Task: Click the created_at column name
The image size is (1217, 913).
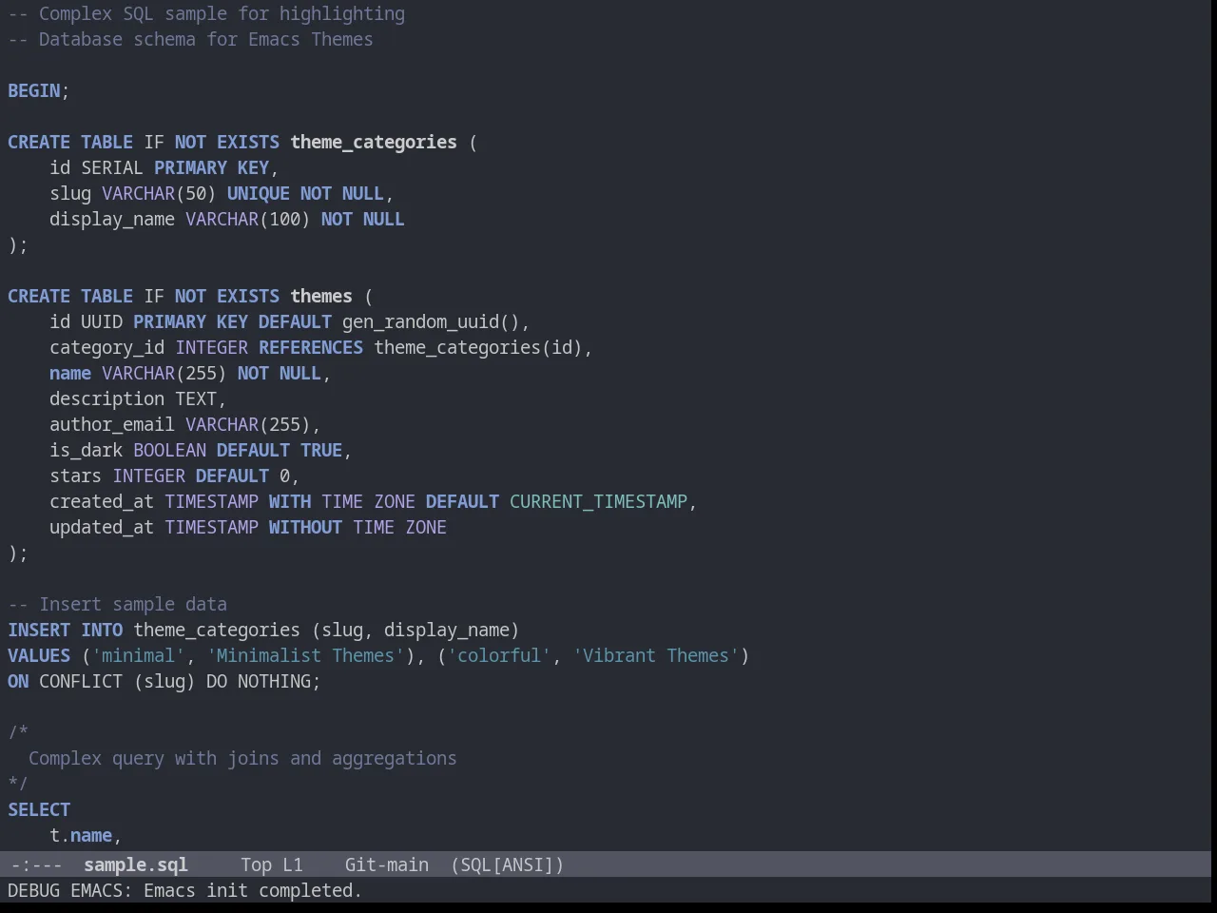Action: pos(102,501)
